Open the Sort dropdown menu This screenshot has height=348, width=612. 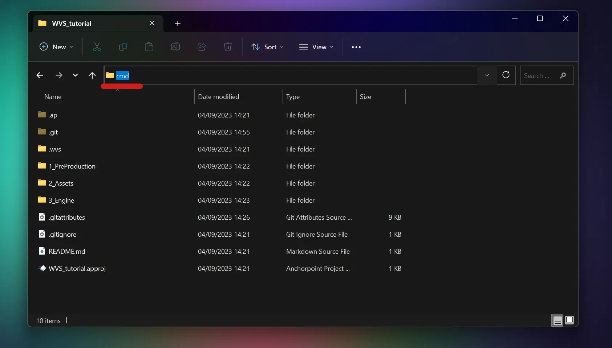(x=268, y=47)
